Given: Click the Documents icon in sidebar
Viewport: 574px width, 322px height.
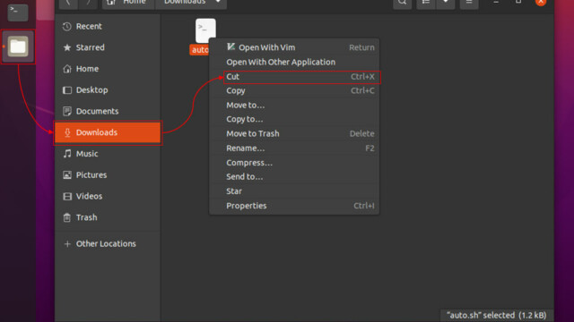Looking at the screenshot, I should pyautogui.click(x=67, y=111).
